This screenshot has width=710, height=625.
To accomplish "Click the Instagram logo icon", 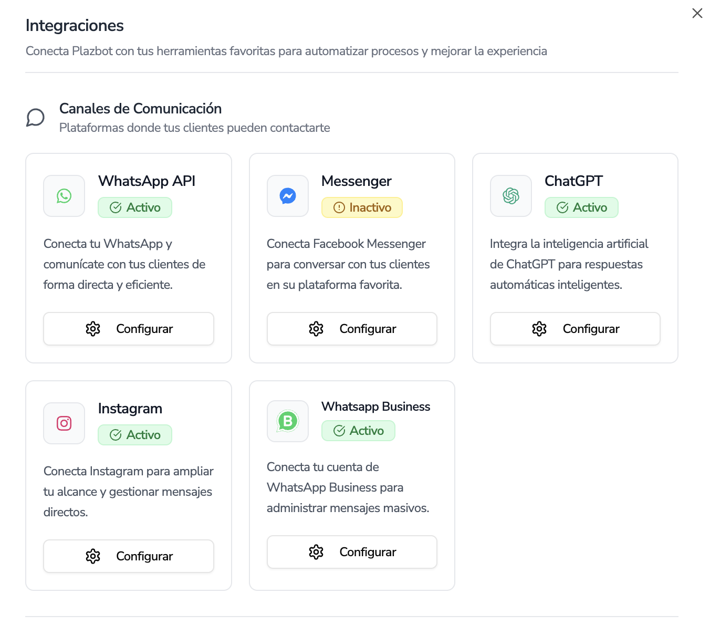I will [64, 423].
